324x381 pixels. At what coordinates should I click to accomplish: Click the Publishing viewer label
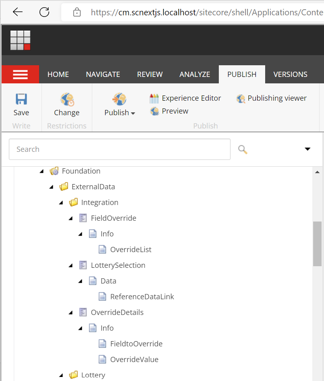click(277, 98)
